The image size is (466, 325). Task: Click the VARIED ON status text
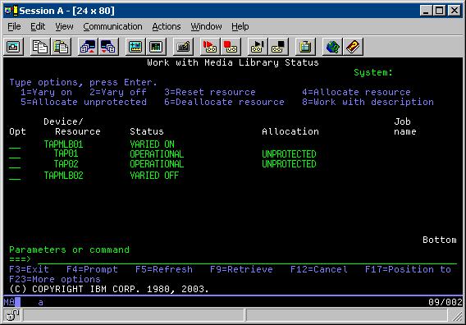[152, 144]
